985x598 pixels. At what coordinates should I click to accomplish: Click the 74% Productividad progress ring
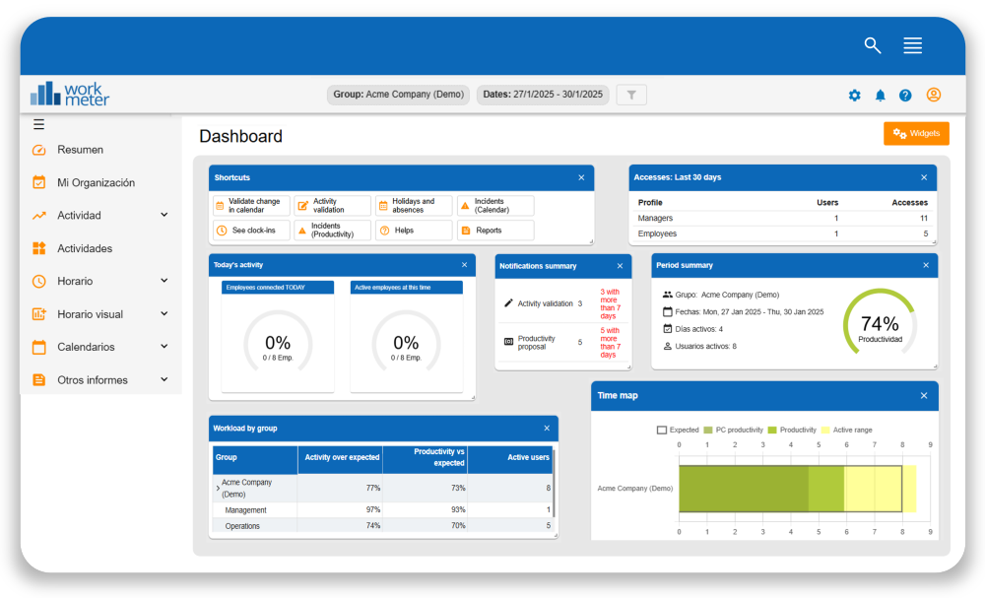coord(882,325)
